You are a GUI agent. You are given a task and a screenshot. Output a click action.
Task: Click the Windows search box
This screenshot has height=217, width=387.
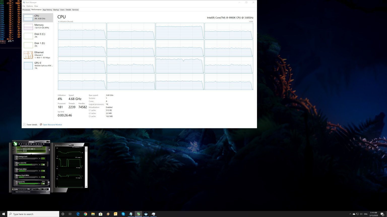click(x=33, y=214)
